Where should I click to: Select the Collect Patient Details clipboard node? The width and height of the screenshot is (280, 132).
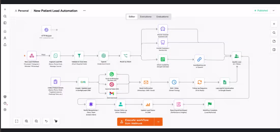point(55,82)
